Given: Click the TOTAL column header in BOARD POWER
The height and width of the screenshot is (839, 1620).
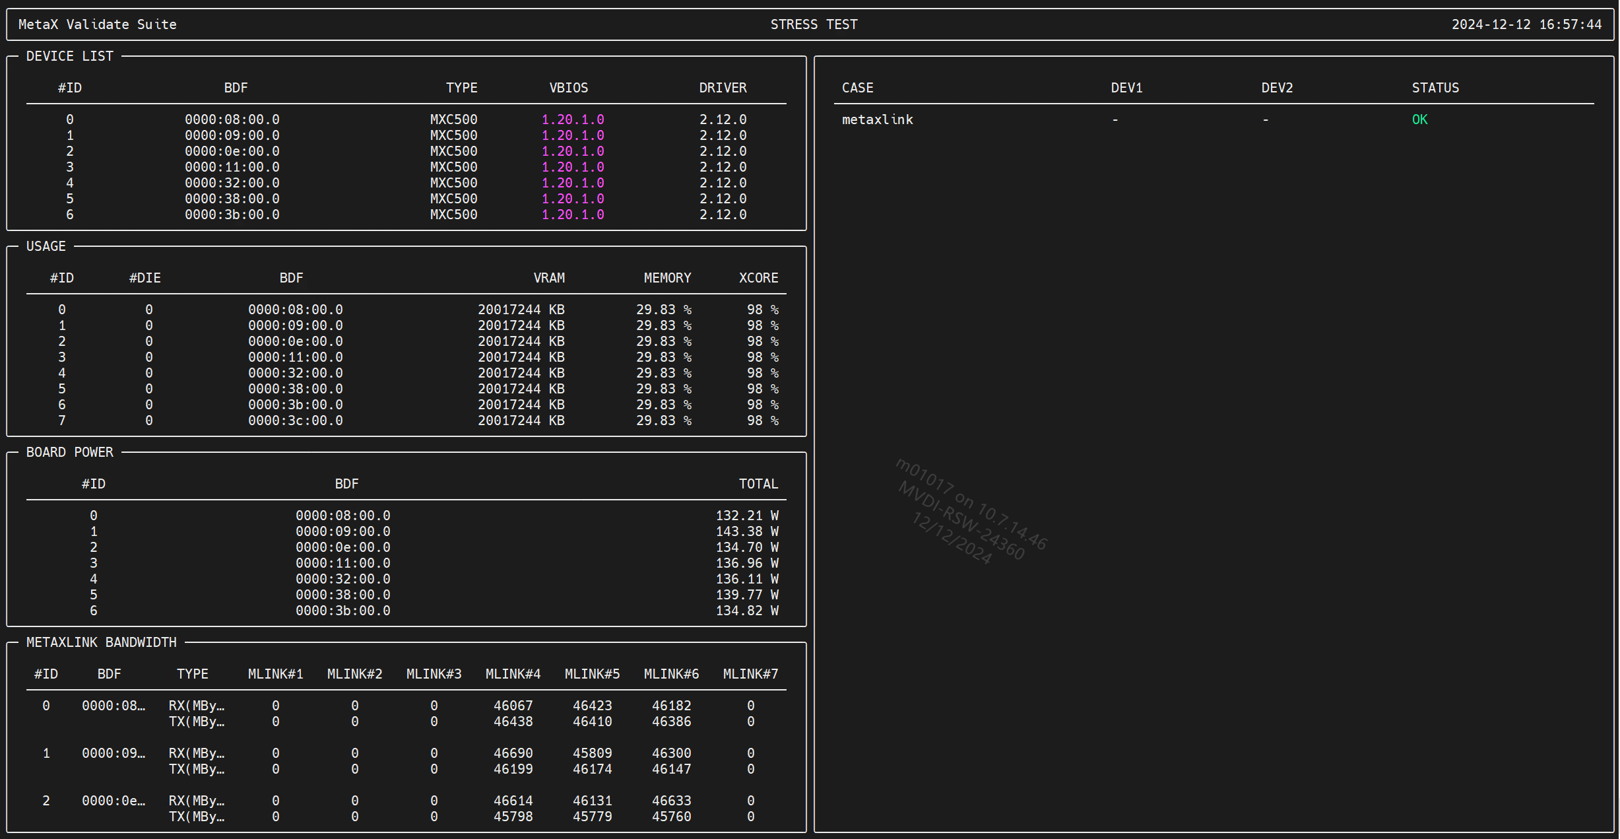Looking at the screenshot, I should click(x=758, y=484).
